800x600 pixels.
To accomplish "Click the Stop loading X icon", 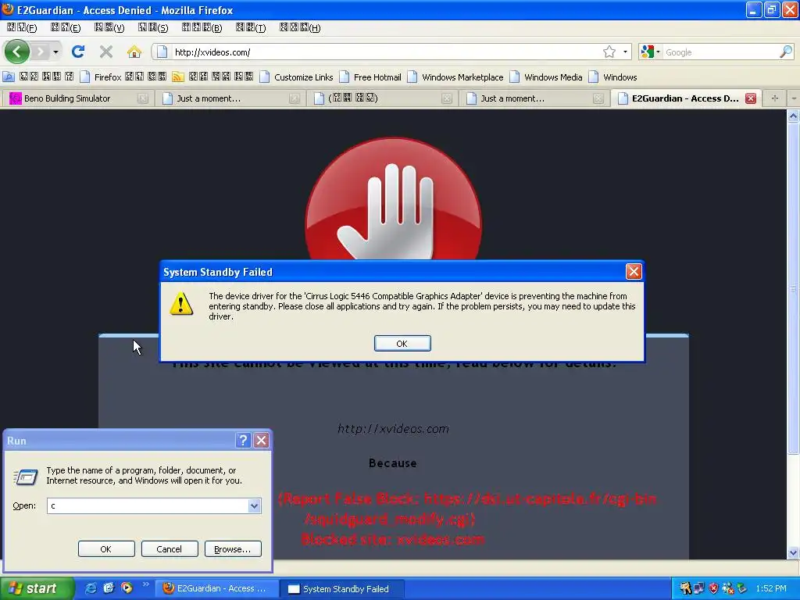I will click(x=106, y=52).
